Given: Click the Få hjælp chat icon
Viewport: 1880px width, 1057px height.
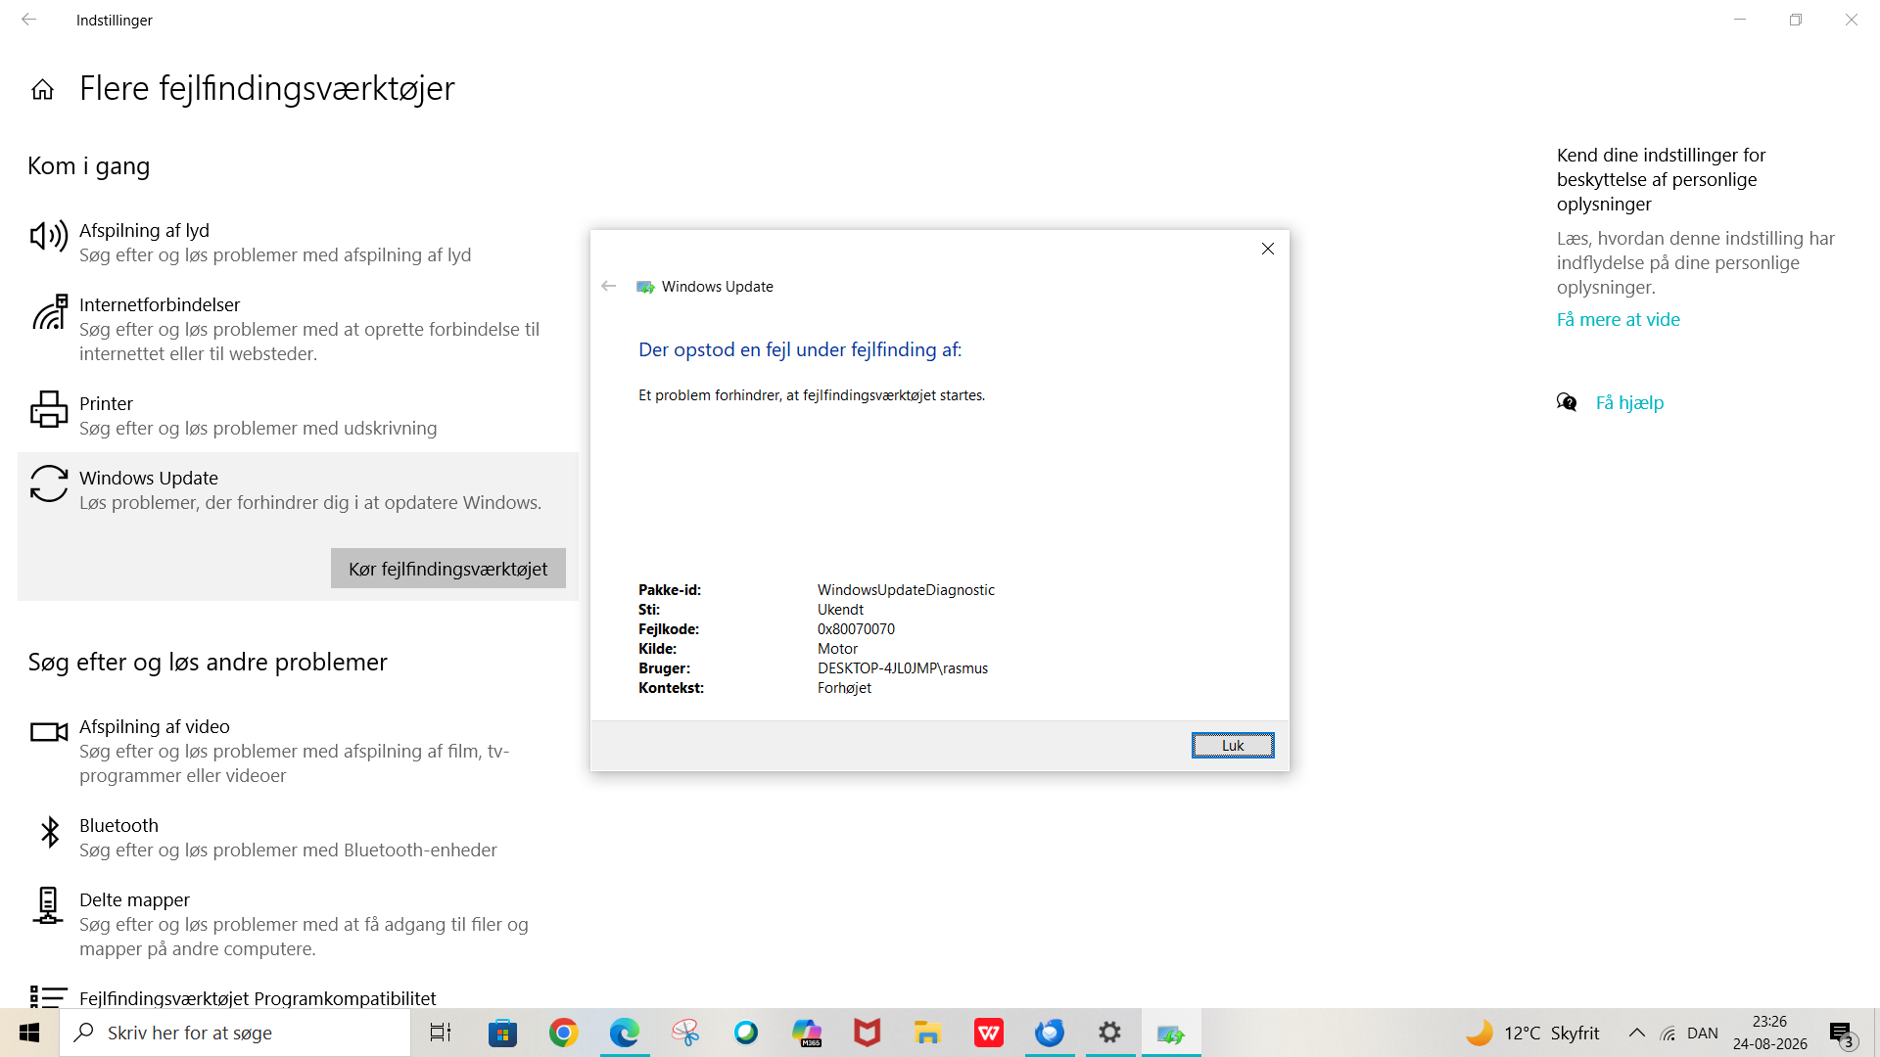Looking at the screenshot, I should [1567, 403].
